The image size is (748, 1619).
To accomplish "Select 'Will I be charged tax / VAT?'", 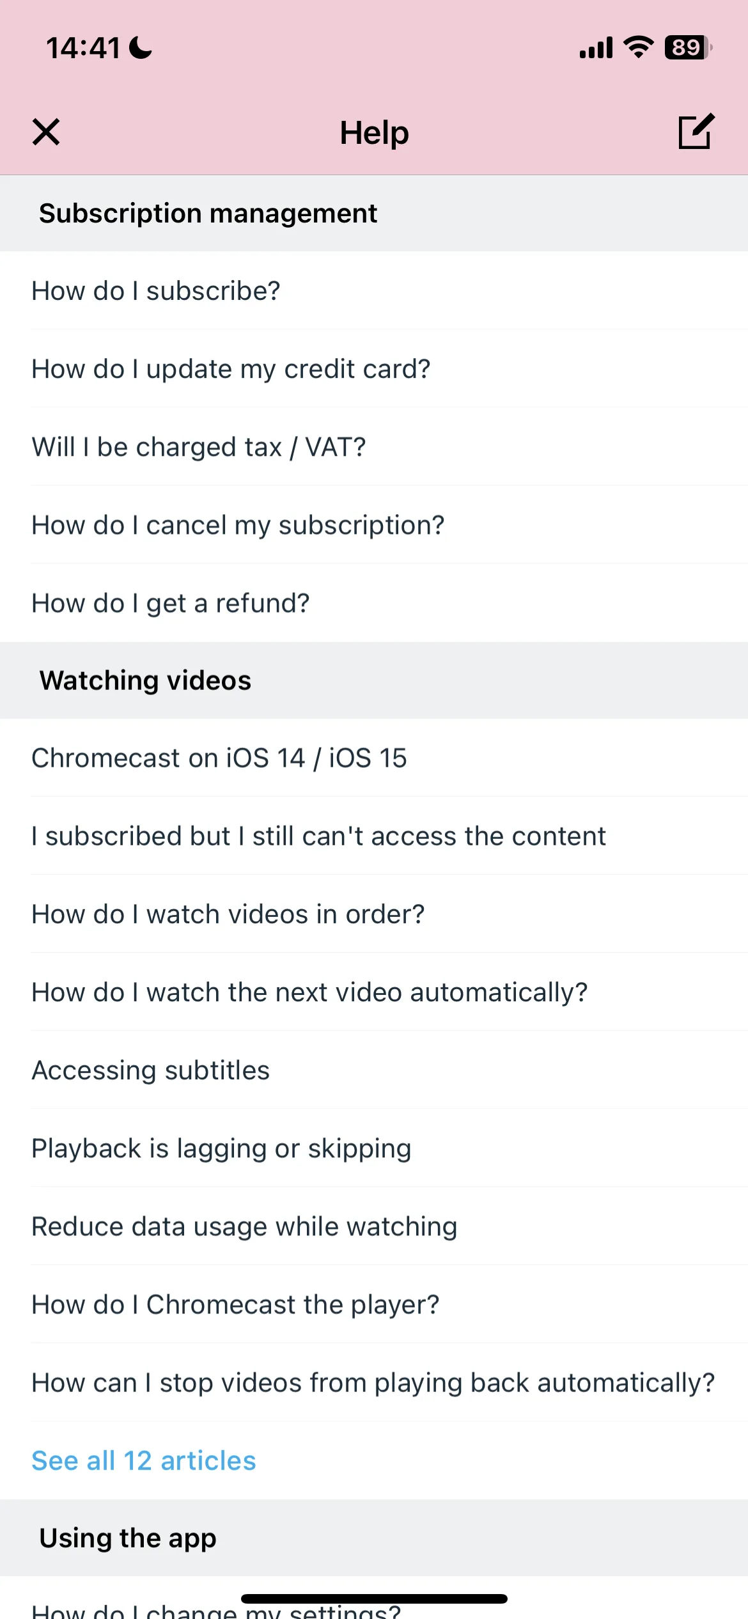I will [x=374, y=447].
